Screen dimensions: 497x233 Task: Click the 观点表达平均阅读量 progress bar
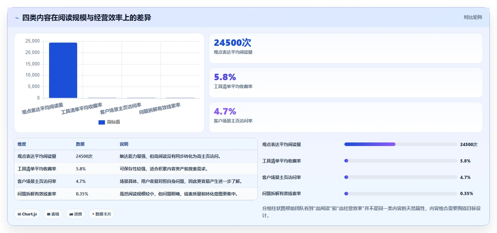click(400, 144)
